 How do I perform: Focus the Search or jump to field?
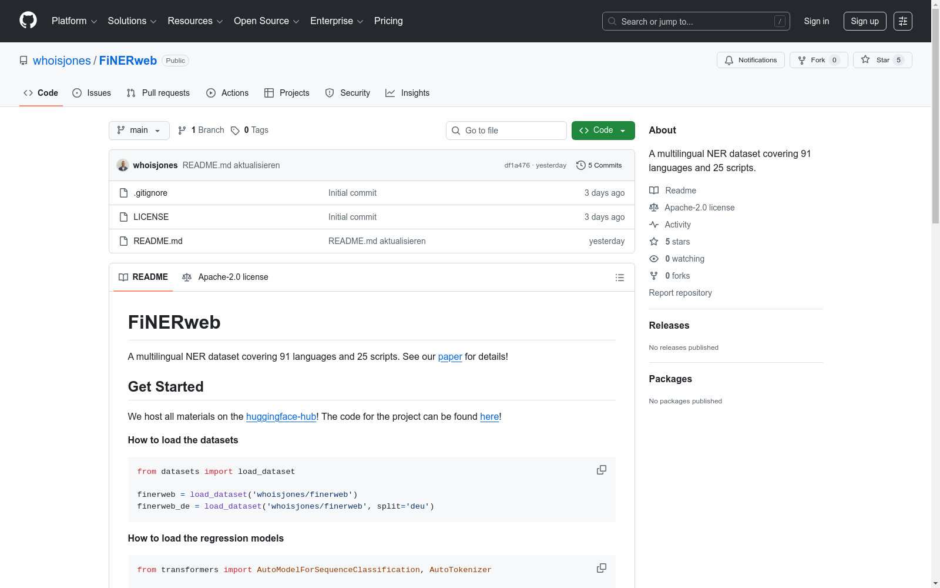tap(696, 21)
